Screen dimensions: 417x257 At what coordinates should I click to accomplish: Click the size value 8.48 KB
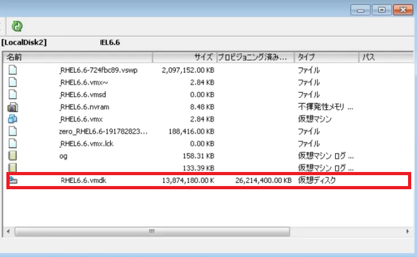[x=202, y=107]
